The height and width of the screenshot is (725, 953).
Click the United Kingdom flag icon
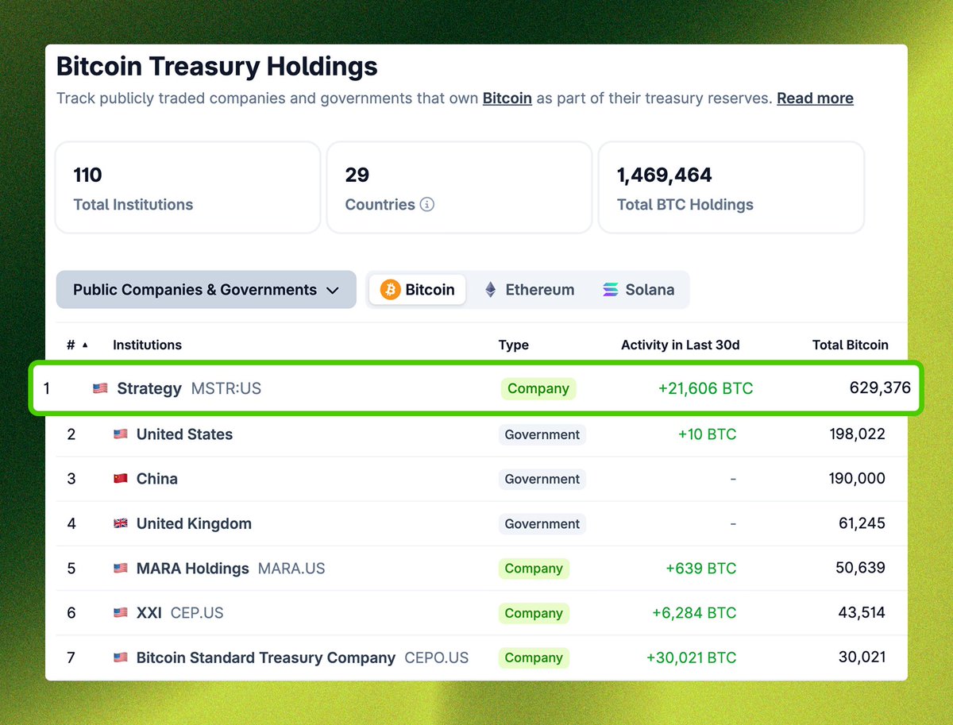pyautogui.click(x=120, y=524)
